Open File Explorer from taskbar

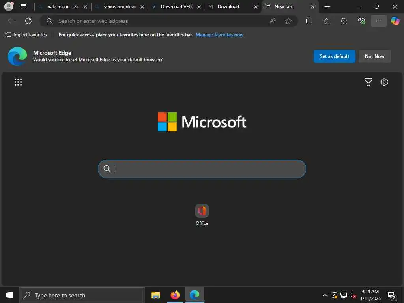[x=155, y=295]
